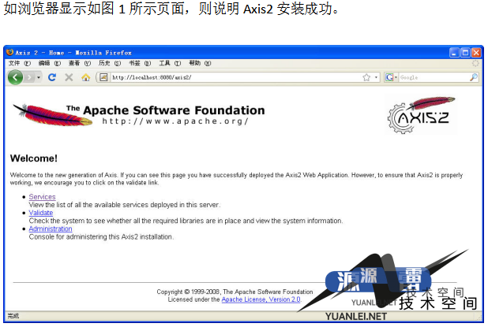Open the 帮助 (Help) menu

[200, 63]
